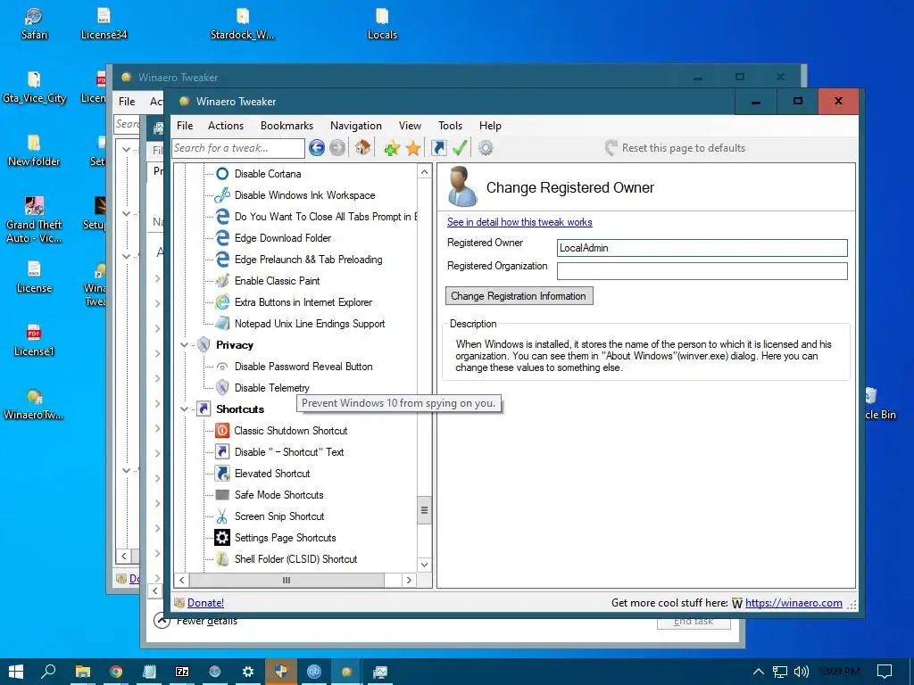Image resolution: width=914 pixels, height=685 pixels.
Task: Click the Disable Telemetry shield icon
Action: 222,388
